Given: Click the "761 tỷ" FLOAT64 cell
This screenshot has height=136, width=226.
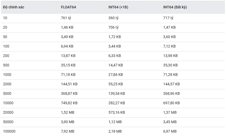Looking at the screenshot, I should click(x=66, y=18).
